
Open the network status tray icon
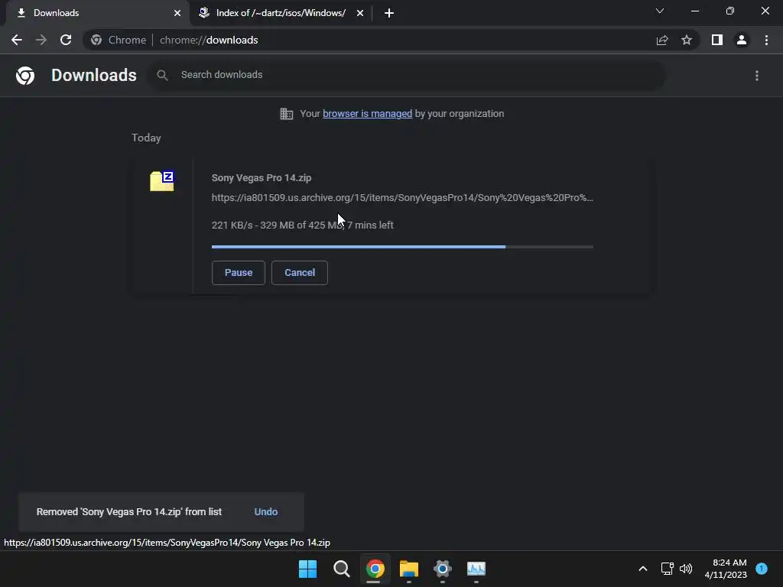click(667, 569)
